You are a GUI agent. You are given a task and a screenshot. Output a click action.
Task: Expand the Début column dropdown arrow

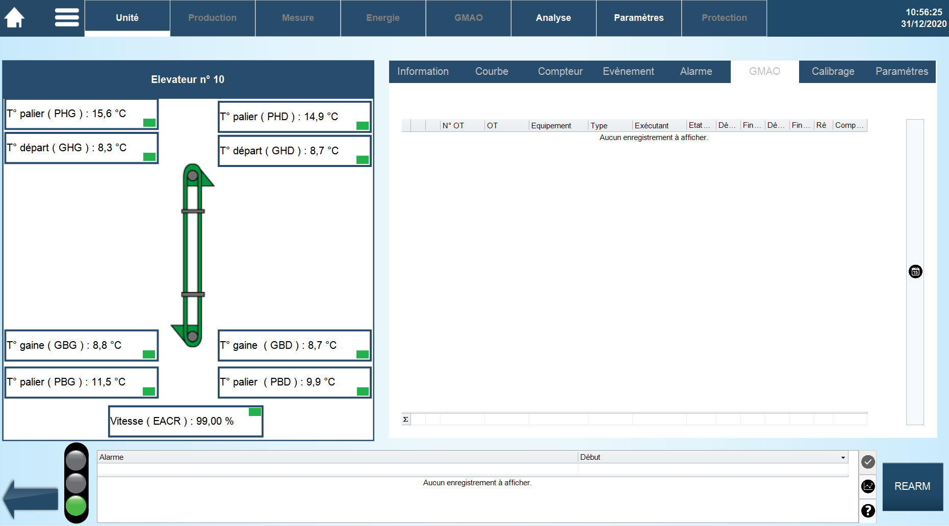843,457
